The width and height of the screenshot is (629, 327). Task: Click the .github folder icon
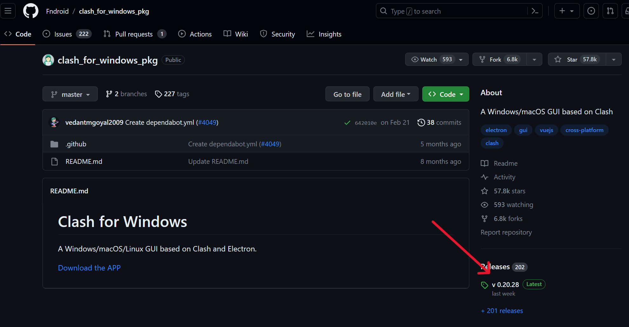coord(54,144)
